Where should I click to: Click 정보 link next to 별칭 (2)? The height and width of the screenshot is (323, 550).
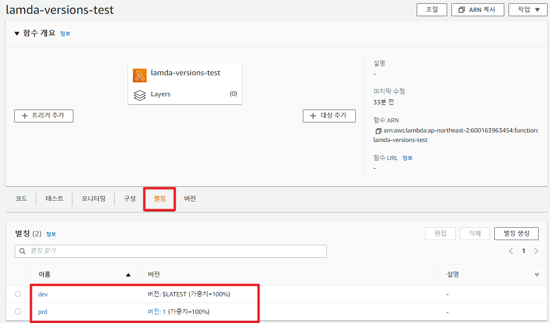(51, 234)
